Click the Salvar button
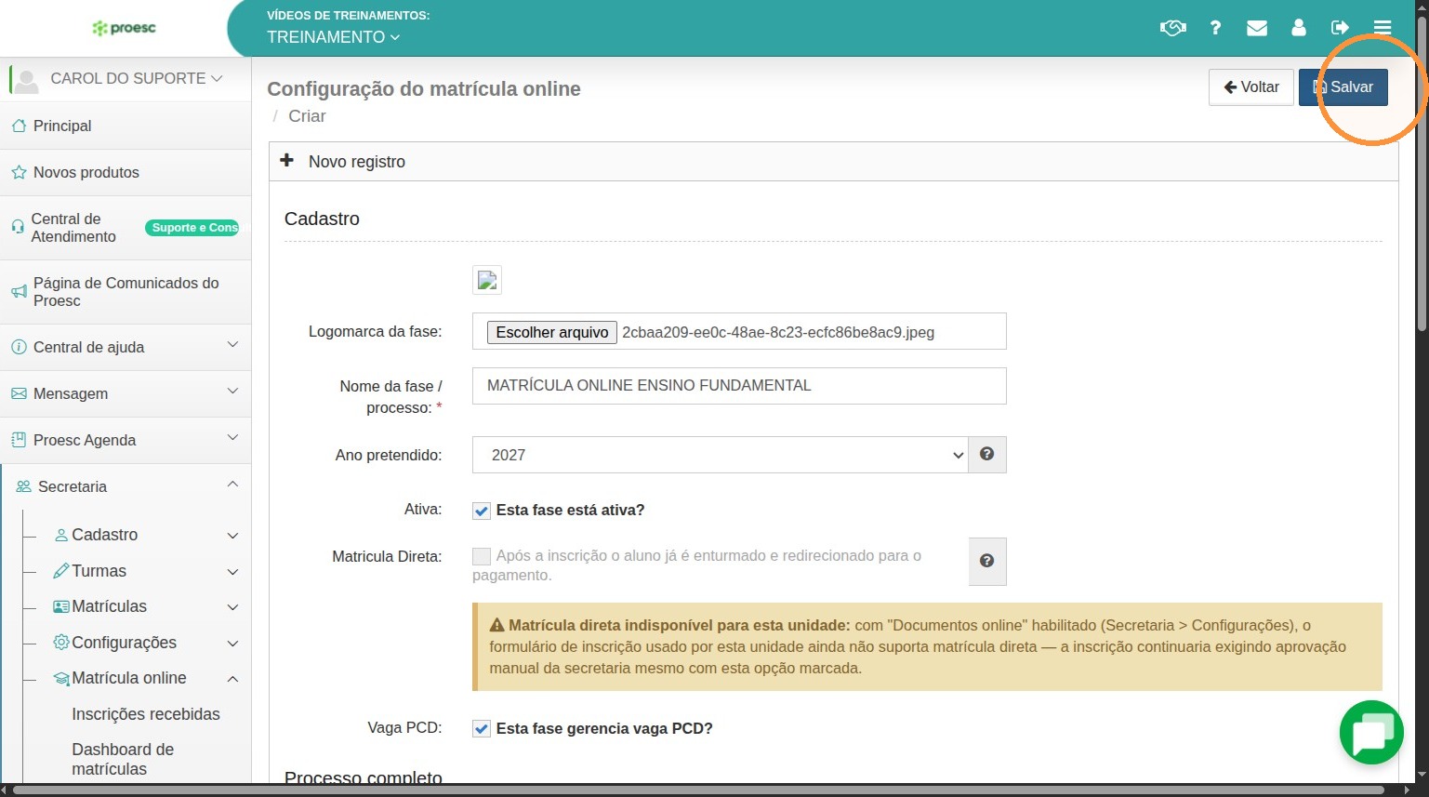1429x797 pixels. coord(1343,87)
